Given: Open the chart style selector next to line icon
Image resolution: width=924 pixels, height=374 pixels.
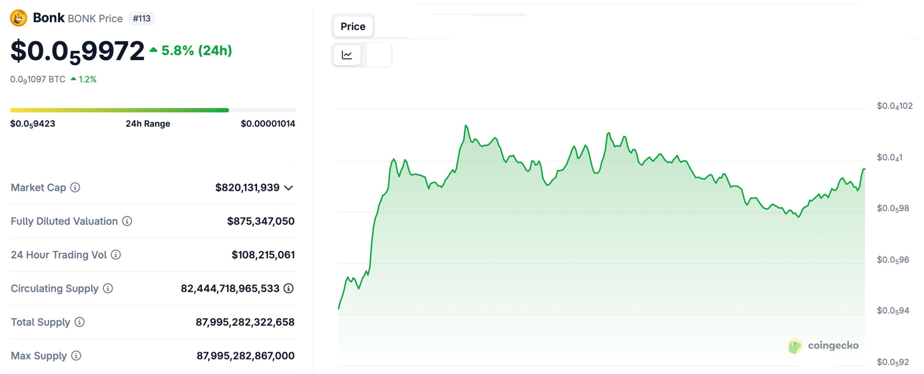Looking at the screenshot, I should coord(378,55).
